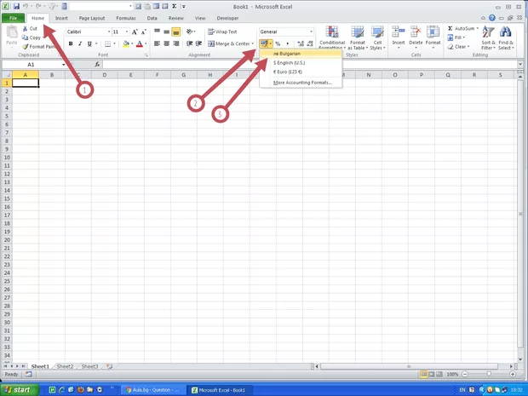Click the Redo icon in Quick Access toolbar
Screen dimensions: 528x396
[x=38, y=6]
